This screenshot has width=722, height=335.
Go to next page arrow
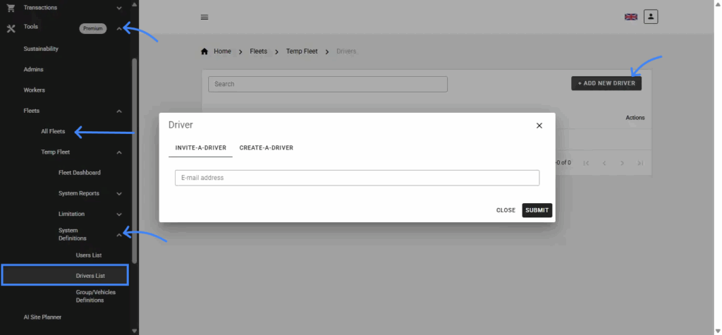tap(622, 163)
